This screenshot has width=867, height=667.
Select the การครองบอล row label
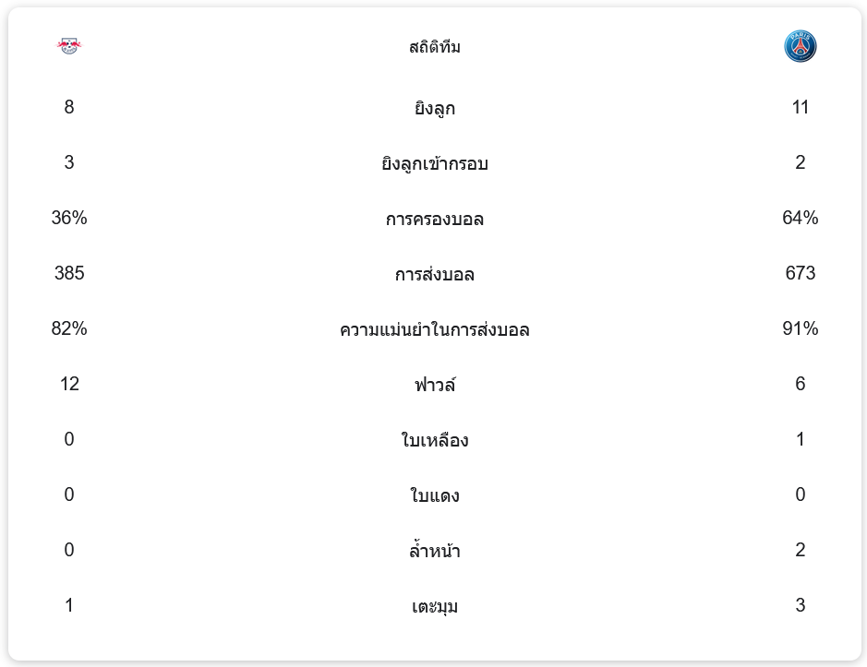pos(434,220)
